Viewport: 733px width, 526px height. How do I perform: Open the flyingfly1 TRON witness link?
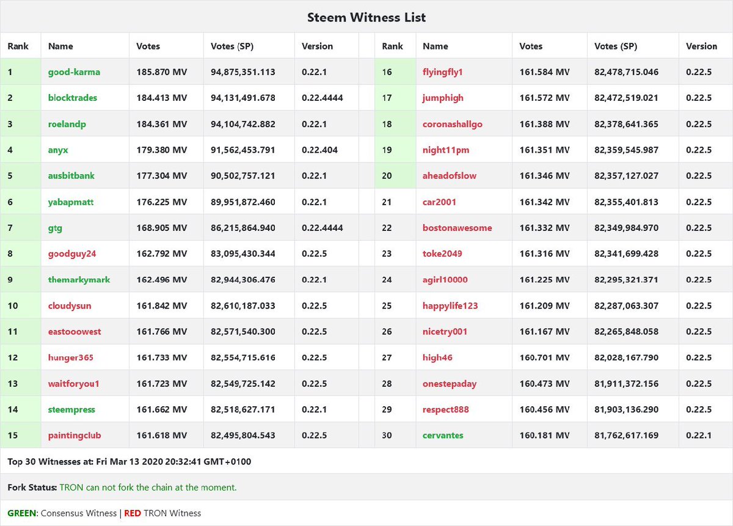[443, 71]
